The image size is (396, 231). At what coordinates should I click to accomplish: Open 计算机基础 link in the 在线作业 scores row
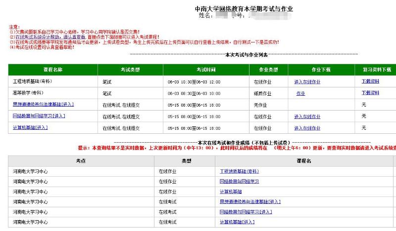click(231, 192)
